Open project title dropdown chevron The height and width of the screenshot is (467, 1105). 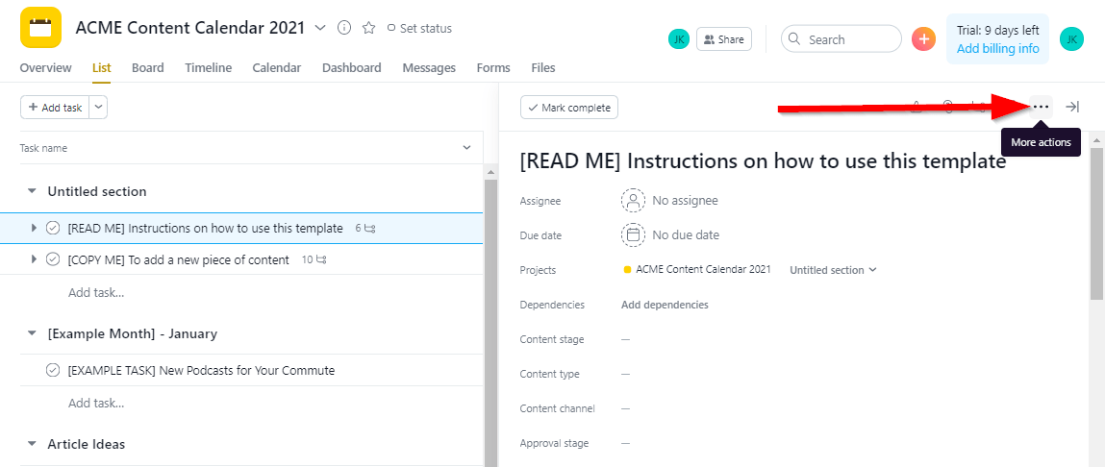320,28
